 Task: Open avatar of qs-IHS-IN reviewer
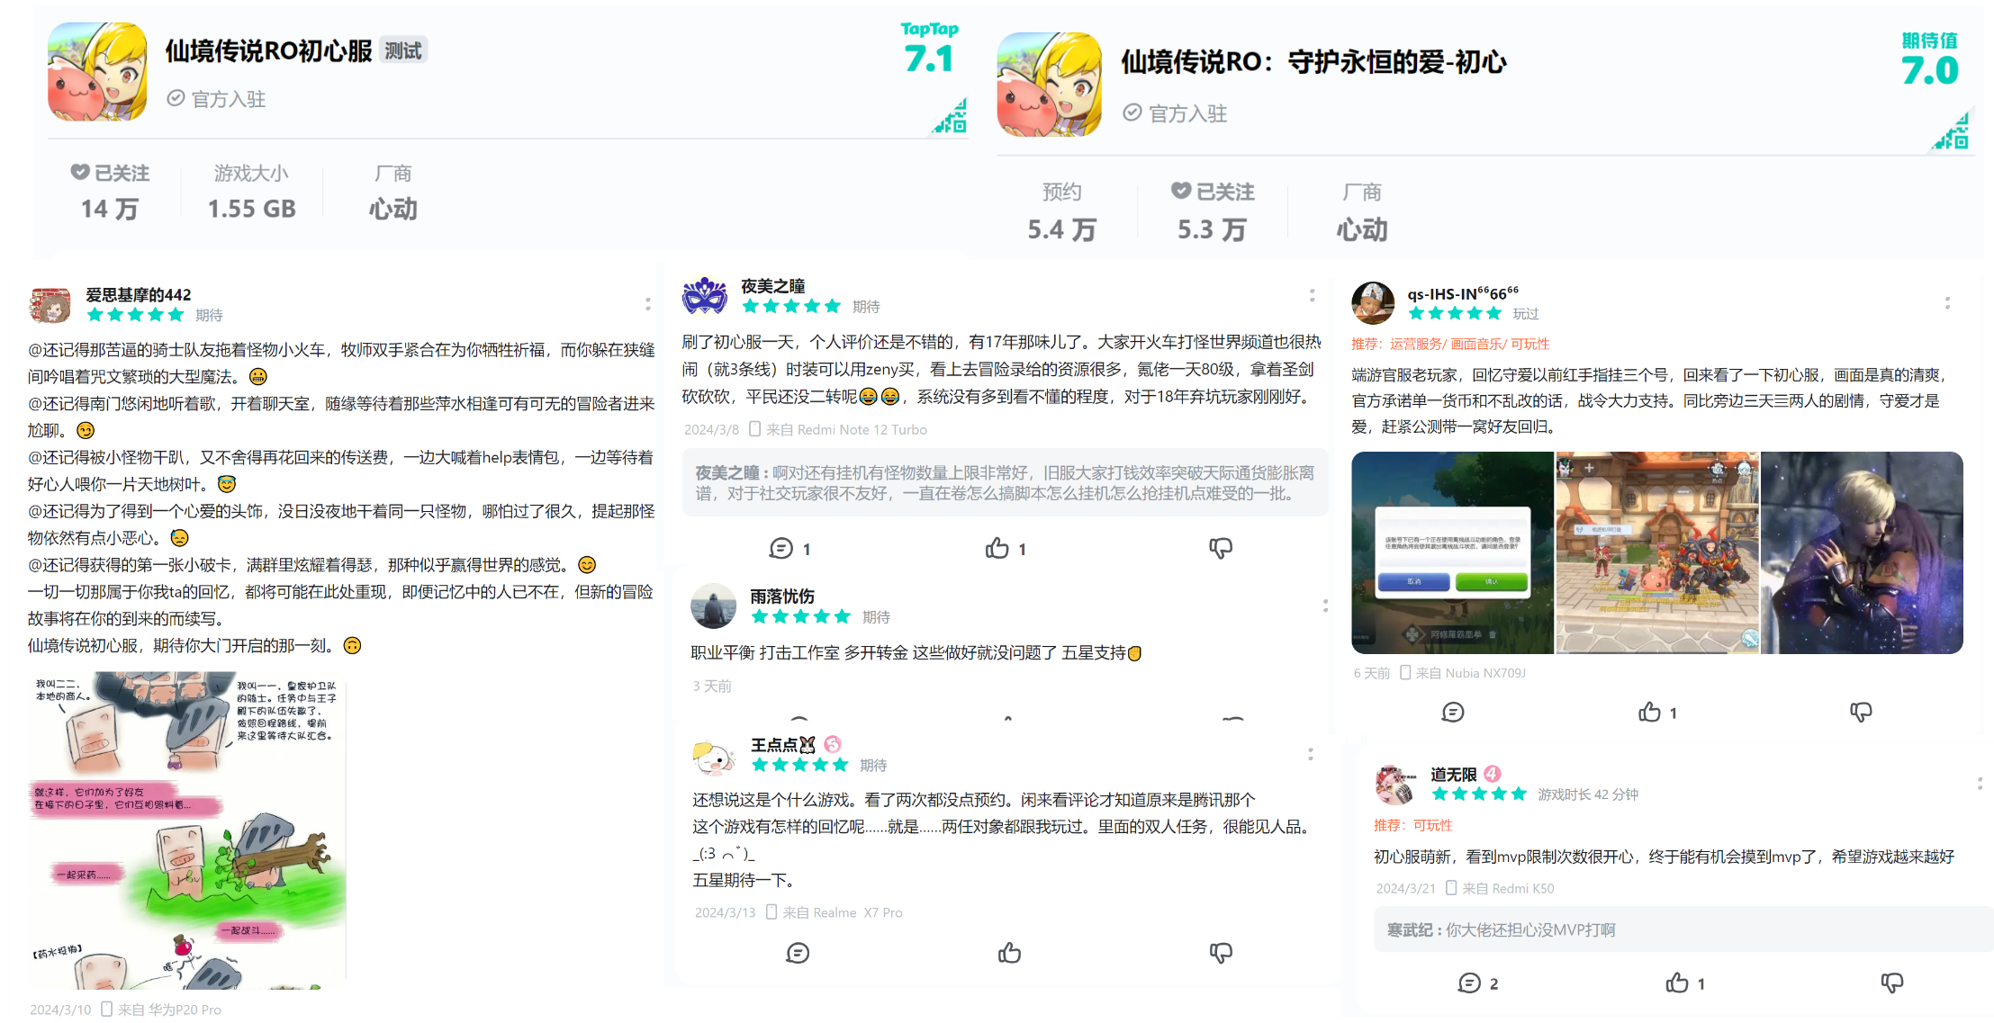coord(1373,302)
